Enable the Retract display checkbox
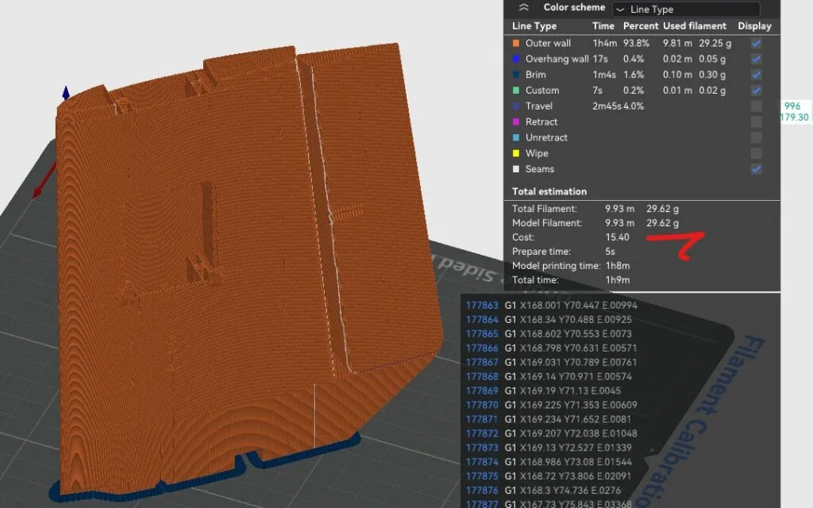The width and height of the screenshot is (813, 508). [x=756, y=122]
